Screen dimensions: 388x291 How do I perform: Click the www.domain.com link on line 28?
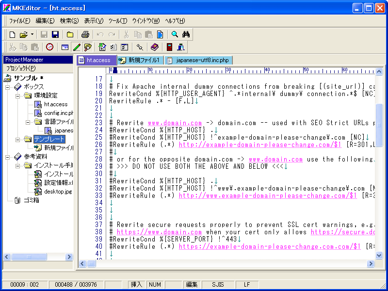(275, 160)
